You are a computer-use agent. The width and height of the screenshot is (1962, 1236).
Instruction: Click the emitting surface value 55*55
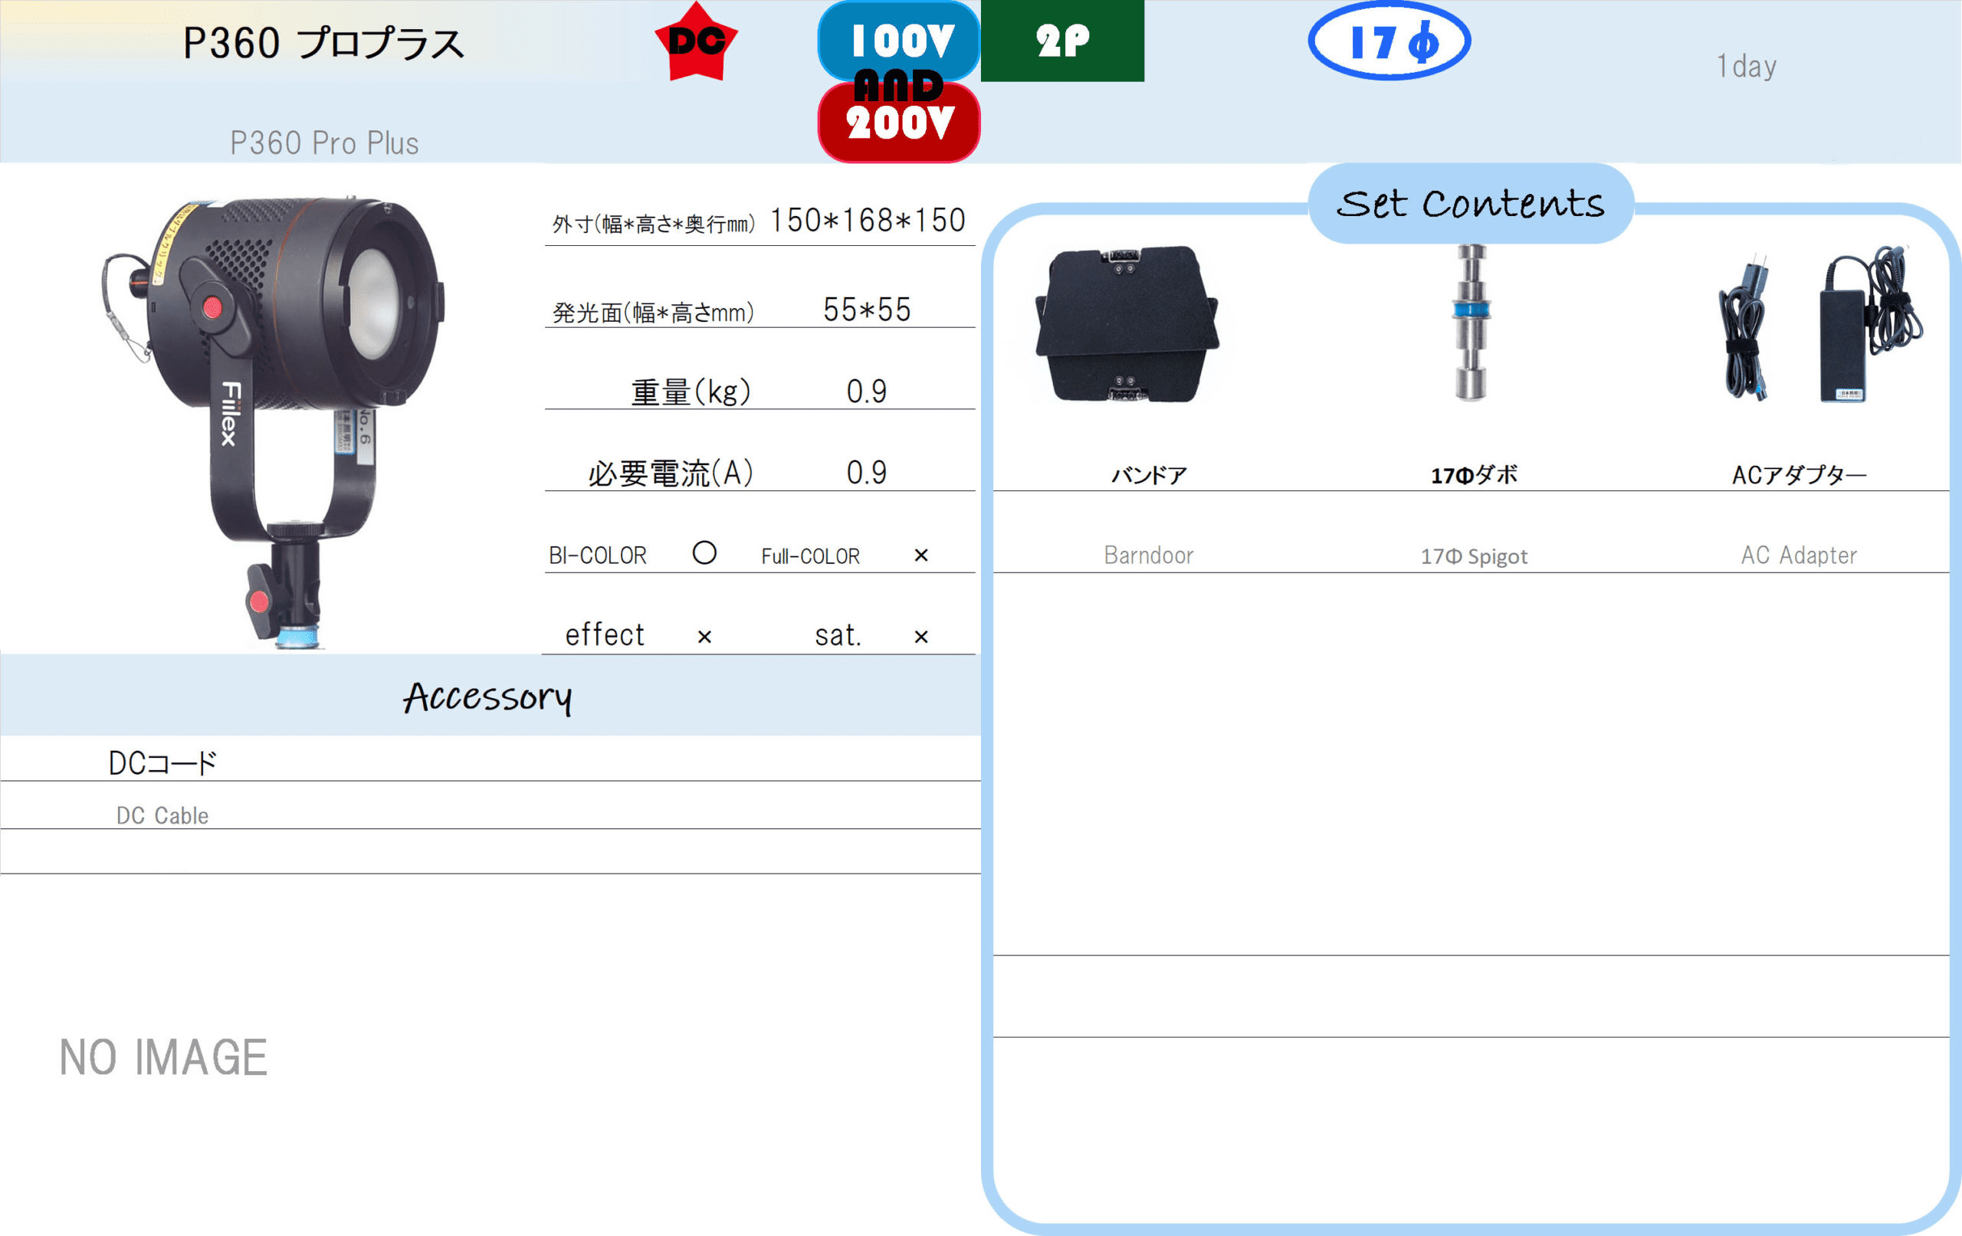[867, 310]
